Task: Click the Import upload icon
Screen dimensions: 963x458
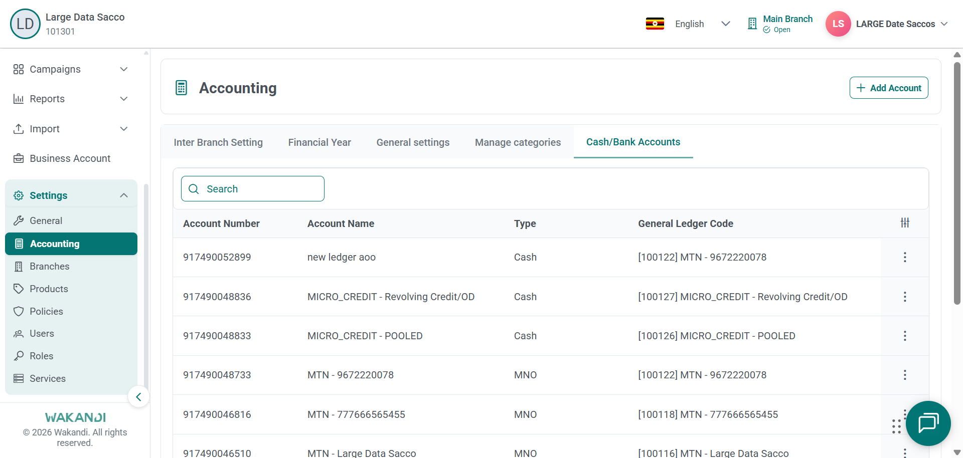Action: coord(19,129)
